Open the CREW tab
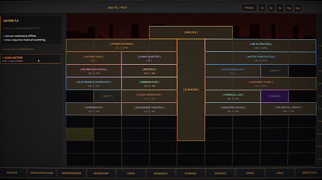322x180 pixels. tap(131, 173)
